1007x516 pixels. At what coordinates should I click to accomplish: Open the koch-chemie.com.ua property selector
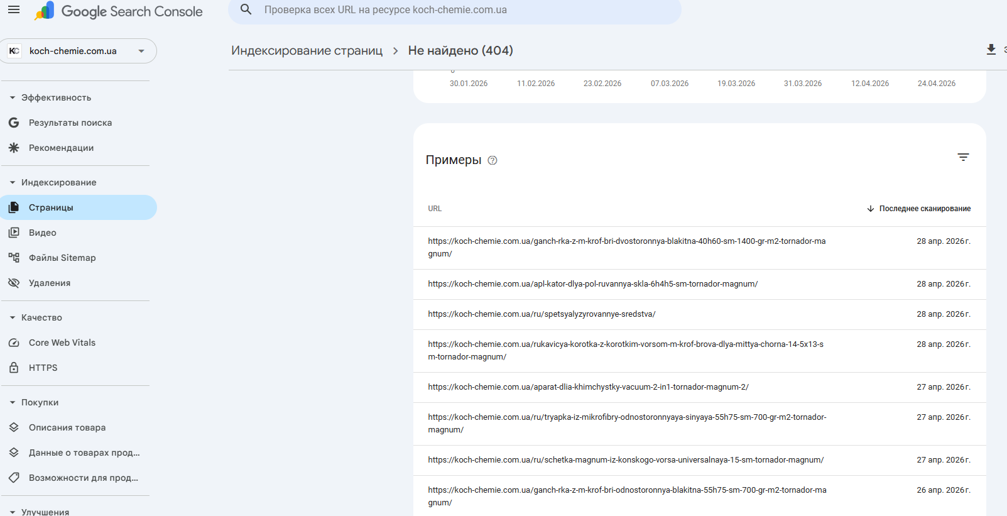(79, 51)
